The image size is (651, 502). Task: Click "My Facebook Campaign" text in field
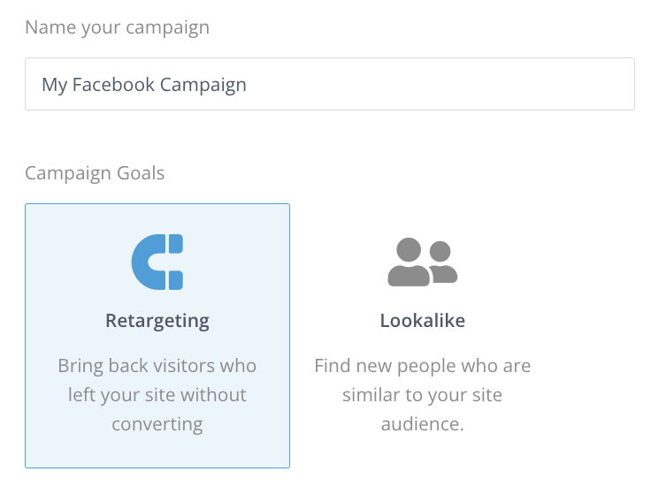(x=144, y=85)
